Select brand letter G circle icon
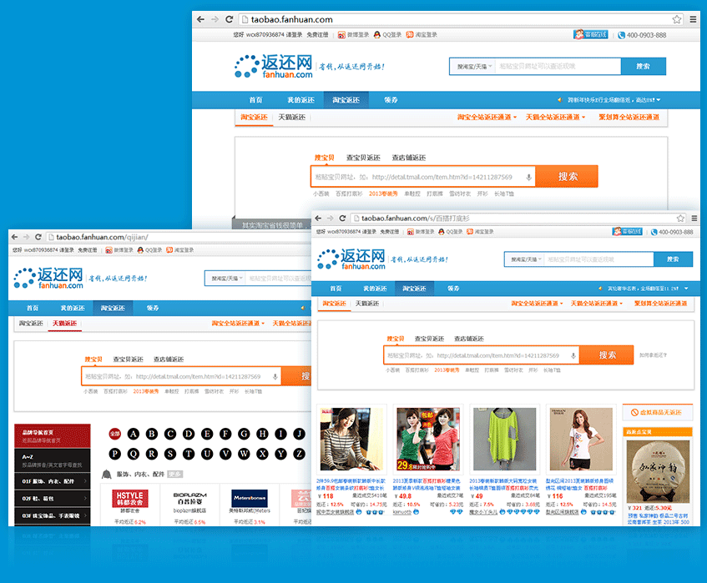This screenshot has height=583, width=707. click(244, 434)
